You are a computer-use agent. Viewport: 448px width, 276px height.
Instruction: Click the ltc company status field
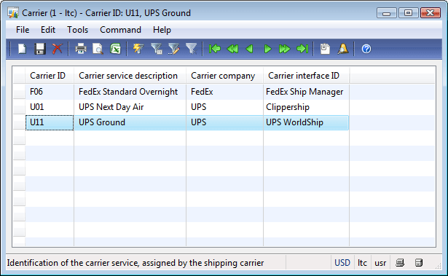pos(362,263)
